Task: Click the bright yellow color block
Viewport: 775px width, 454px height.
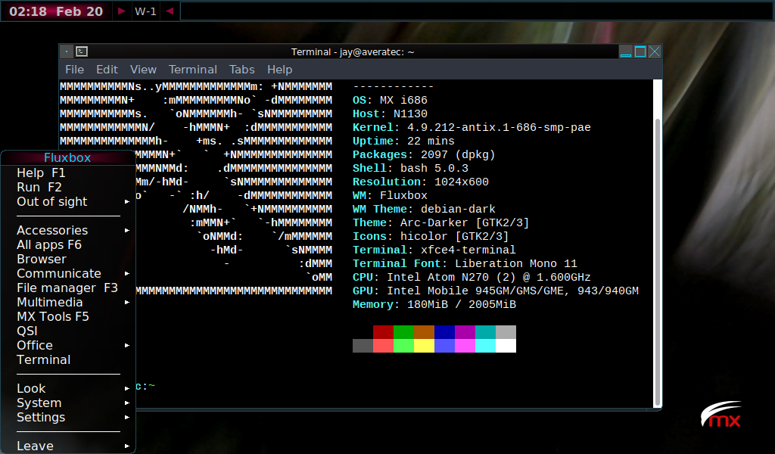Action: [x=424, y=346]
